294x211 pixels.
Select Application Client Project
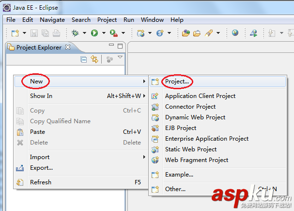pos(217,96)
